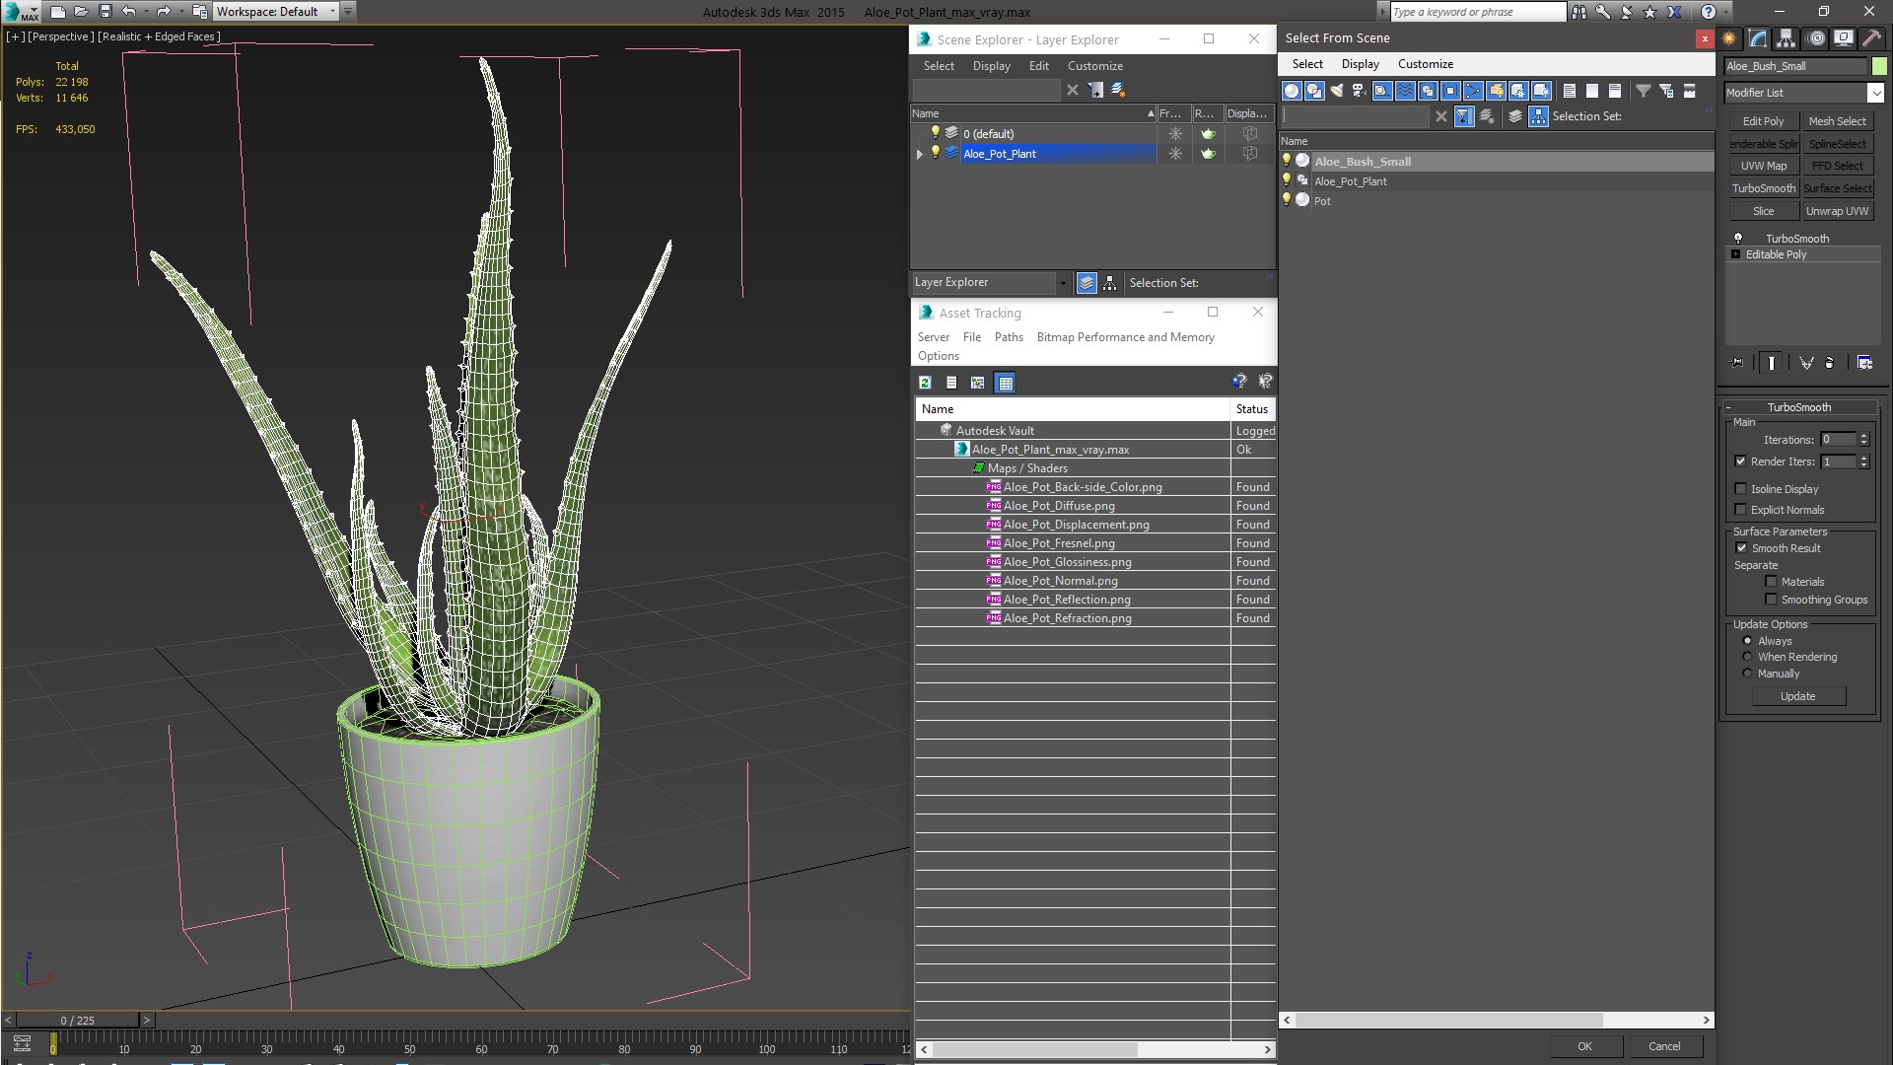Increase the Iterations spinner value
The width and height of the screenshot is (1893, 1065).
point(1863,436)
